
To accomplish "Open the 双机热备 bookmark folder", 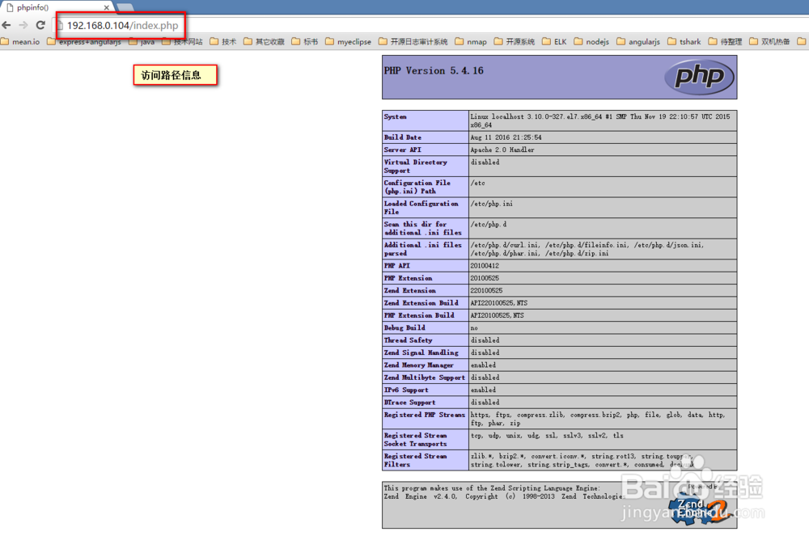I will (770, 42).
